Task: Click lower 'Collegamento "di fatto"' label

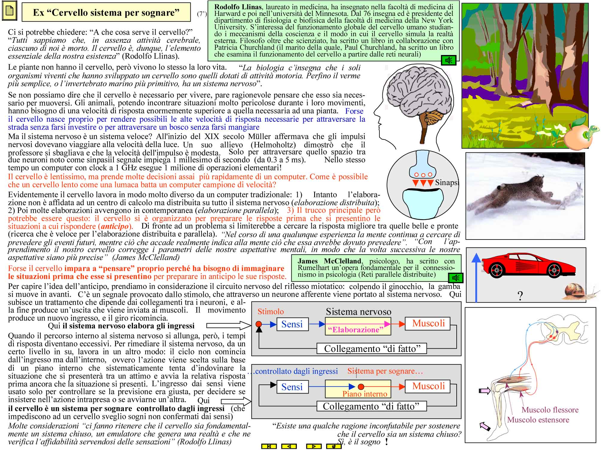Action: click(x=372, y=406)
